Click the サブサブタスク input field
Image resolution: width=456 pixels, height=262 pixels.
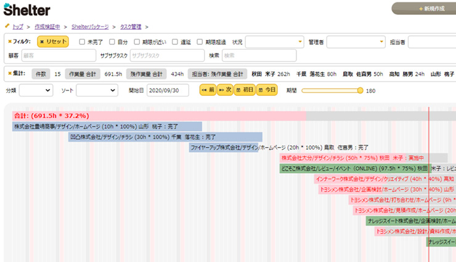click(167, 55)
